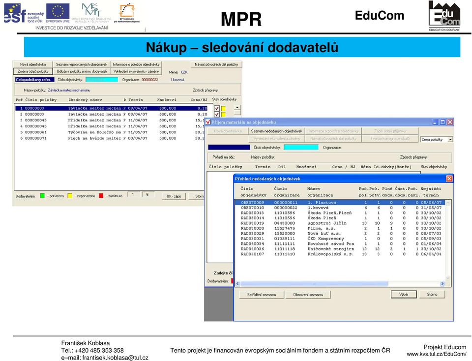
Task: Click Návrat původních dat položky in the left window
Action: pos(216,64)
